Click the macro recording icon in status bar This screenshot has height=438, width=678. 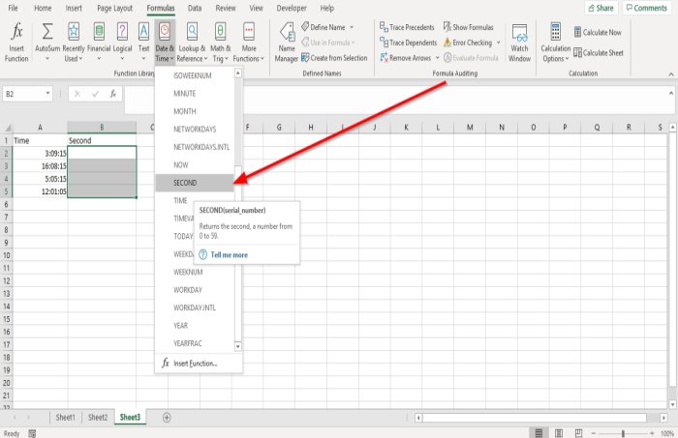tap(32, 433)
